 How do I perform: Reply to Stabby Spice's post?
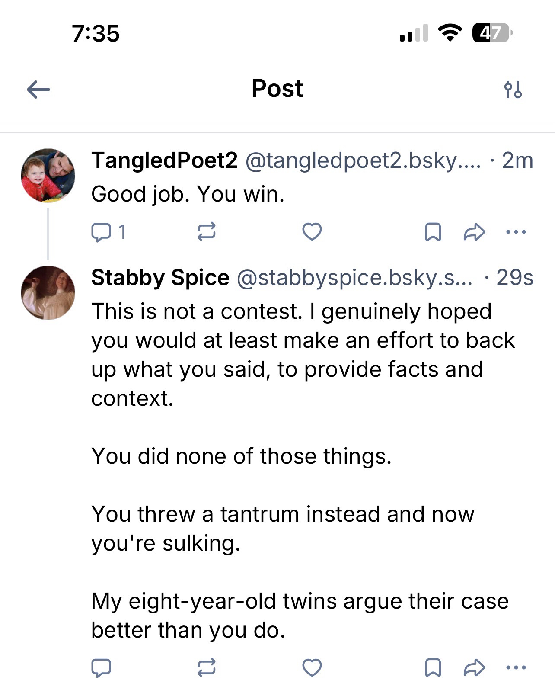tap(102, 667)
